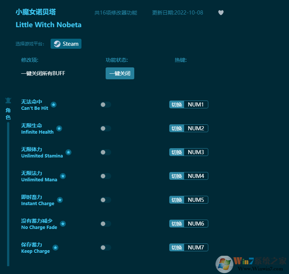This screenshot has height=274, width=289.
Task: Click the NUM3 hotkey field
Action: (196, 152)
